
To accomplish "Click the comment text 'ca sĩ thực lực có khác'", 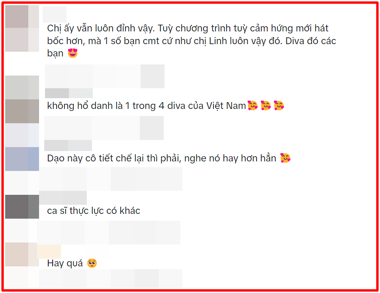I will coord(94,211).
